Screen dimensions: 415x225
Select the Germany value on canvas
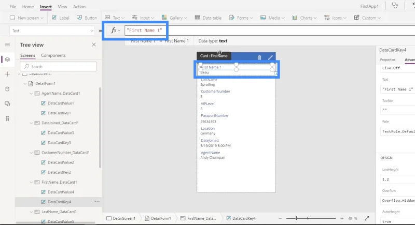(208, 133)
